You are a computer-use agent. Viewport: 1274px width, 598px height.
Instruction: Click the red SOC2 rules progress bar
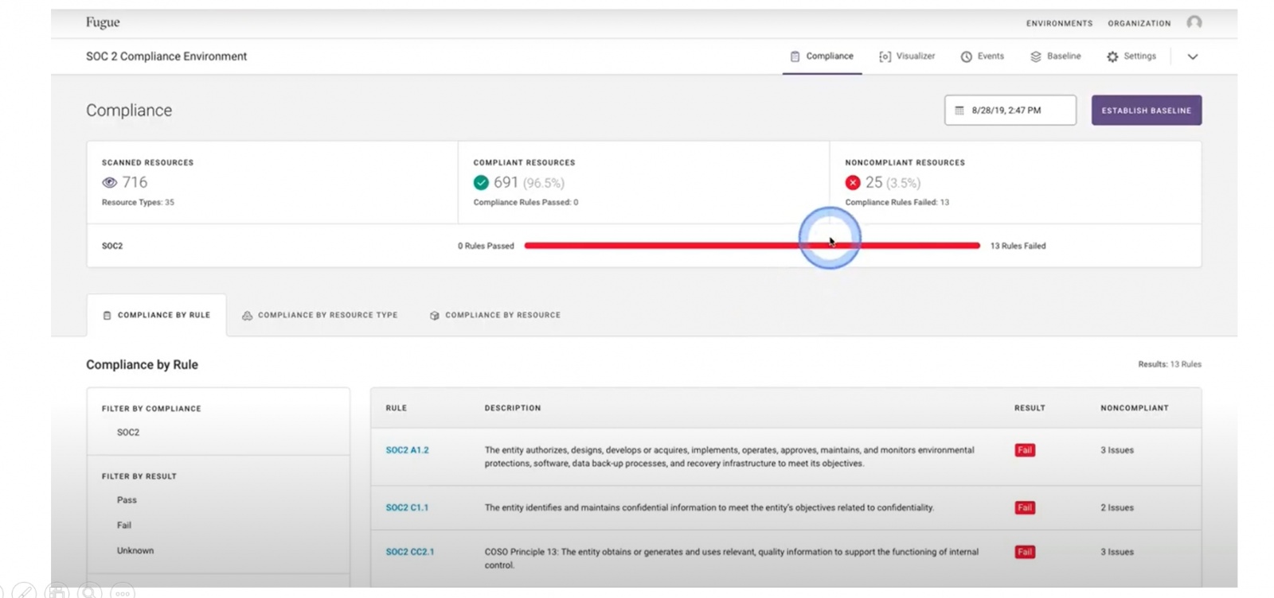click(752, 246)
